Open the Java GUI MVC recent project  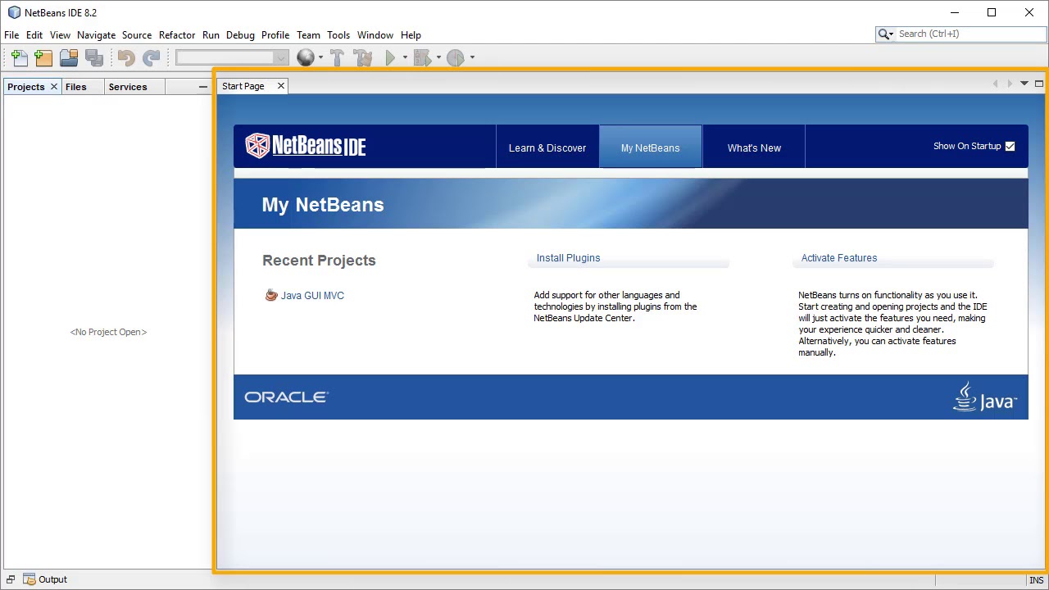coord(312,296)
